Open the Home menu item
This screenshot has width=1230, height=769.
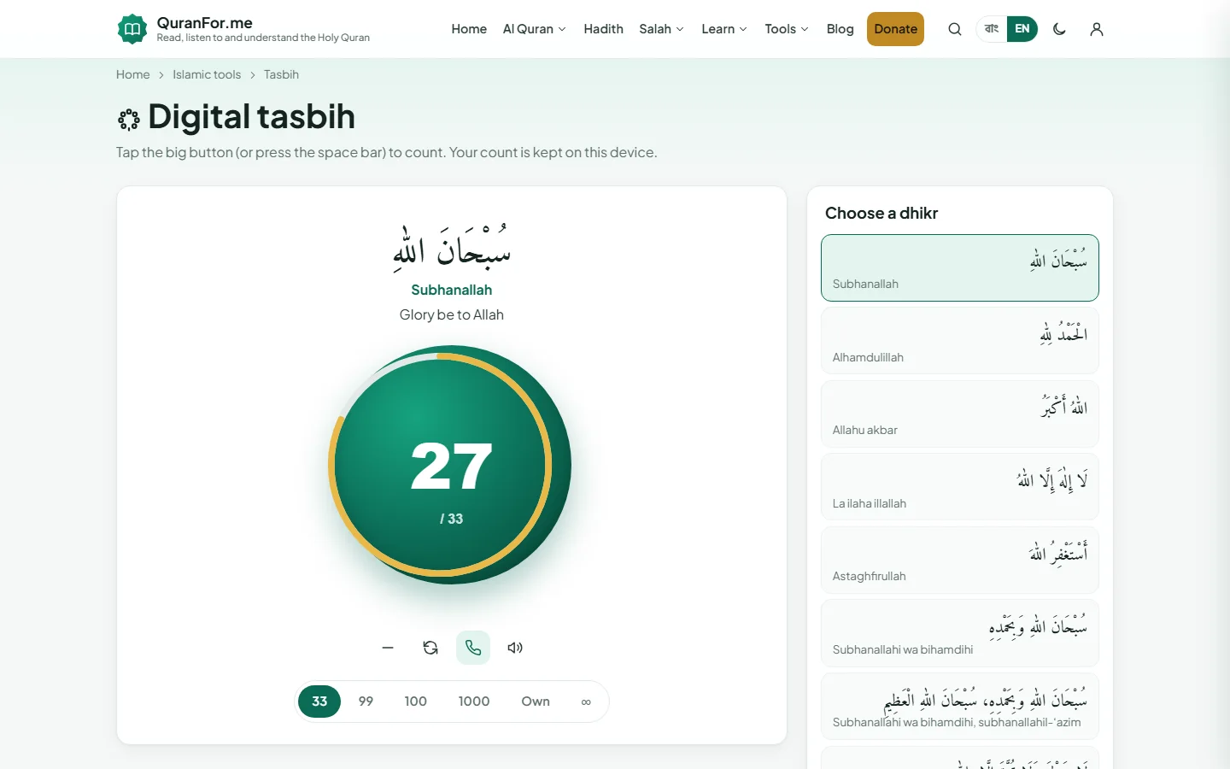click(x=469, y=29)
